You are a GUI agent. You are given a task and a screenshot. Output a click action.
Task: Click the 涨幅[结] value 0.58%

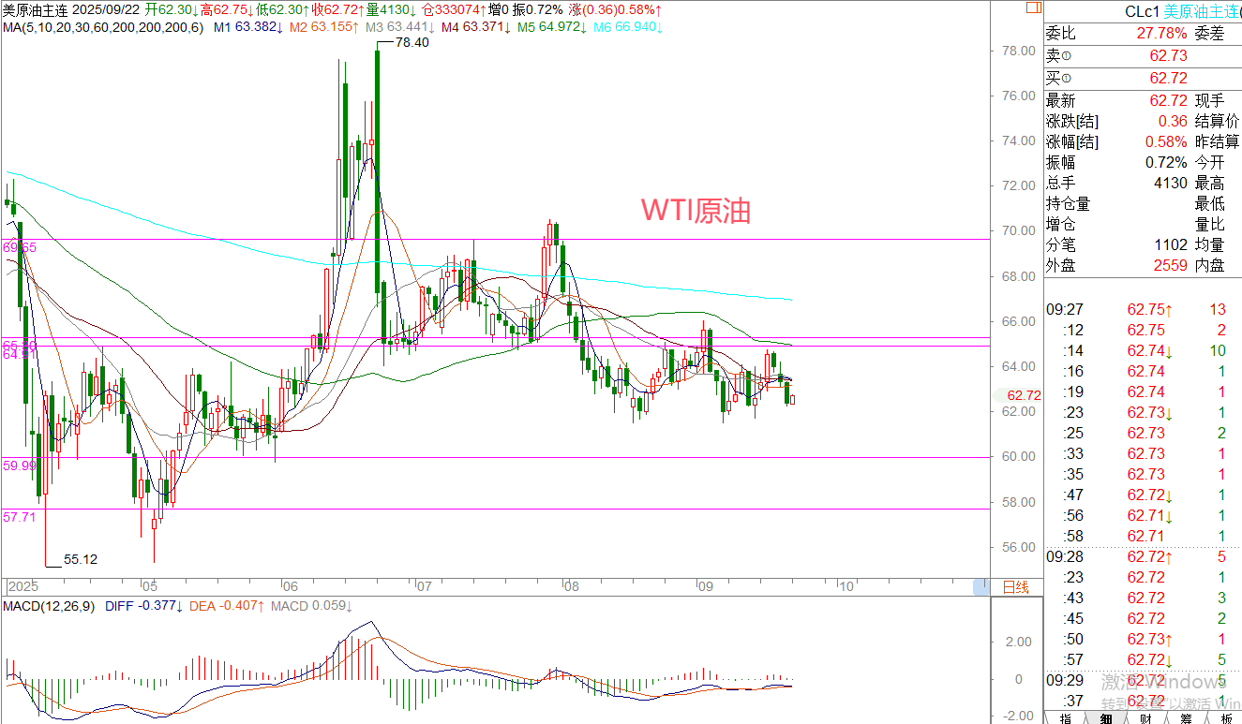[x=1166, y=141]
